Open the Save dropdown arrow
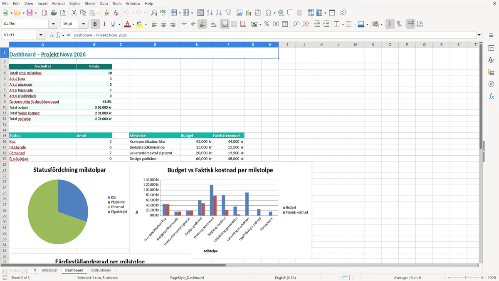Viewport: 499px width, 281px height. pyautogui.click(x=36, y=13)
